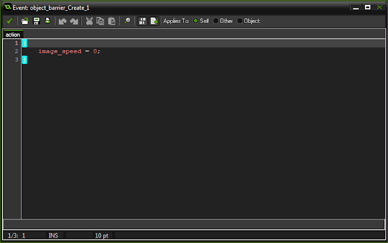Copy the selected code to the clipboard

click(x=100, y=21)
